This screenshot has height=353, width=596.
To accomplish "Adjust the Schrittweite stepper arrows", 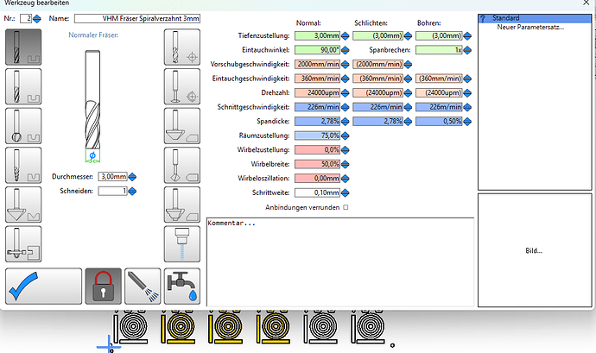I will point(346,193).
